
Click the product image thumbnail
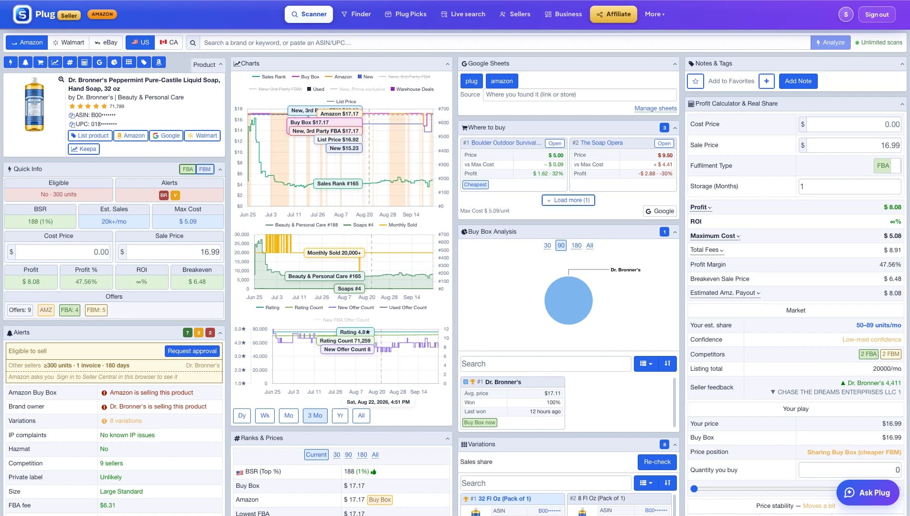coord(34,104)
